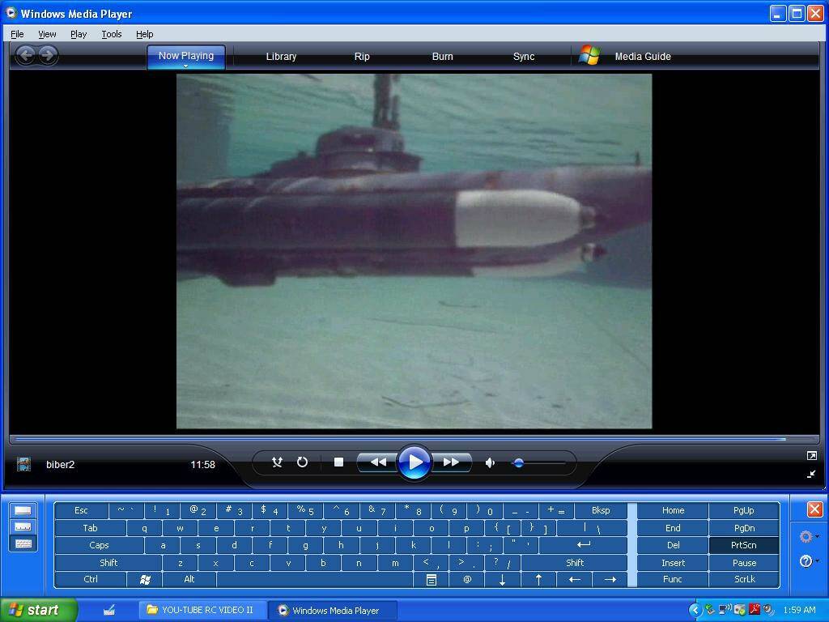Image resolution: width=829 pixels, height=622 pixels.
Task: Turn shuffle on
Action: tap(277, 462)
